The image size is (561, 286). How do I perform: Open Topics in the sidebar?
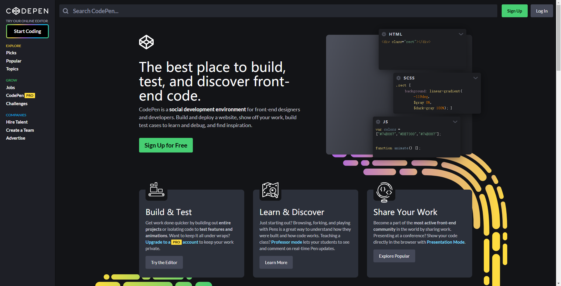coord(12,69)
